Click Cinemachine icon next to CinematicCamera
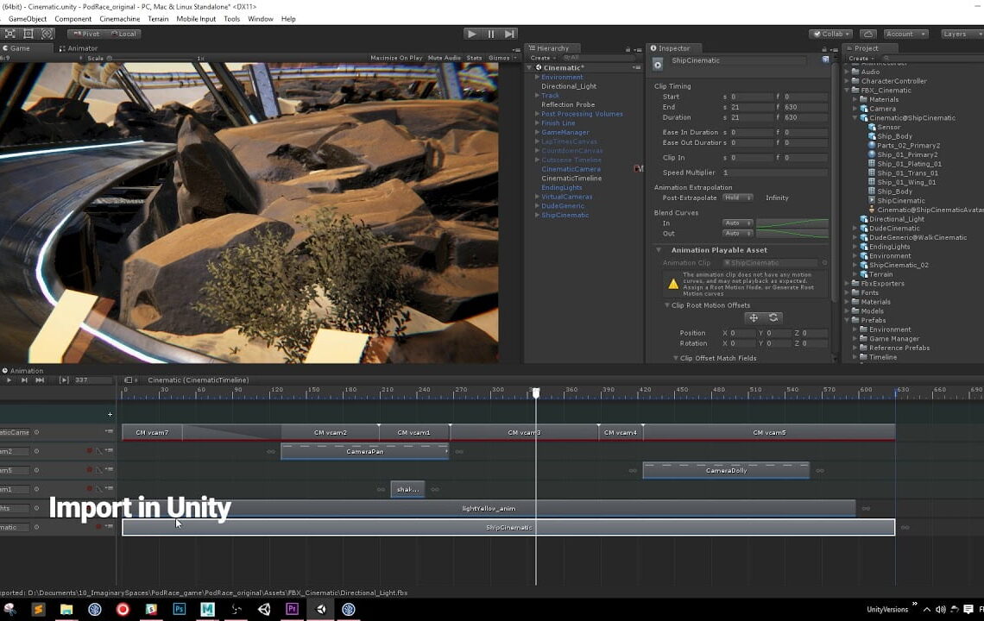 pyautogui.click(x=639, y=169)
